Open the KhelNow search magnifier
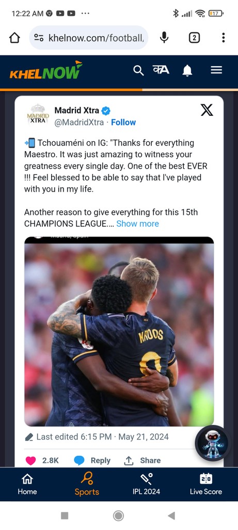Viewport: 238px width, 530px height. (x=138, y=70)
